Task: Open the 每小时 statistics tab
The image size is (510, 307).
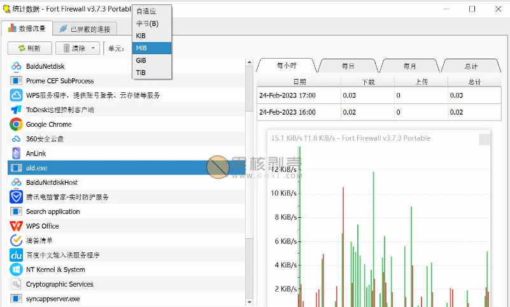Action: 287,66
